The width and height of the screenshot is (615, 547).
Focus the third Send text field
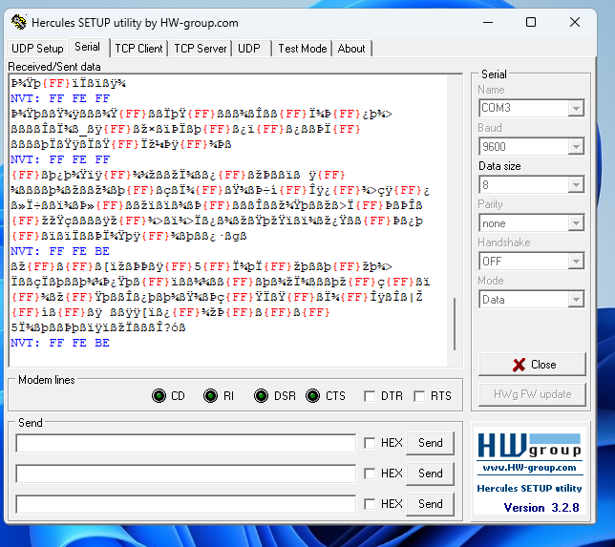tap(186, 504)
